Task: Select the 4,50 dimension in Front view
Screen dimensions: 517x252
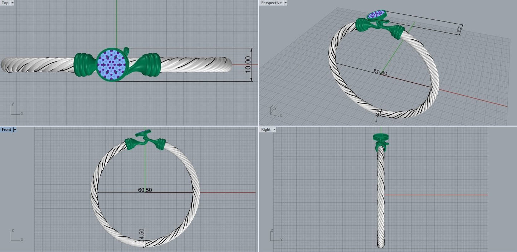Action: click(x=141, y=234)
